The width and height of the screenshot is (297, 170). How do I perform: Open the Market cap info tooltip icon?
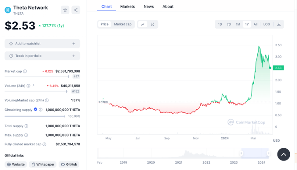pyautogui.click(x=25, y=71)
